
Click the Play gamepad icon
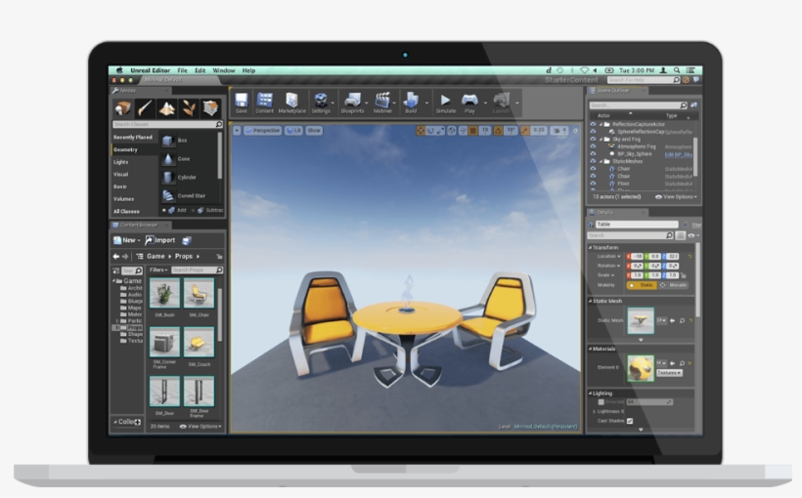[469, 99]
